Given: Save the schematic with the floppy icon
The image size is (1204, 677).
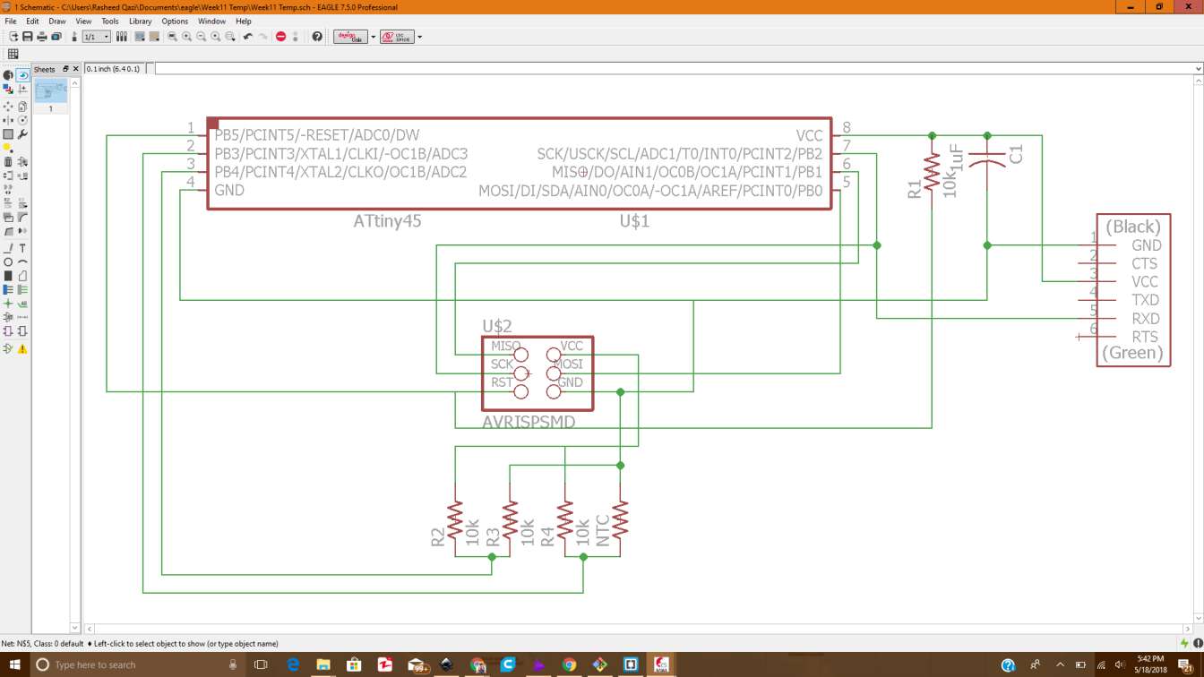Looking at the screenshot, I should click(x=28, y=37).
